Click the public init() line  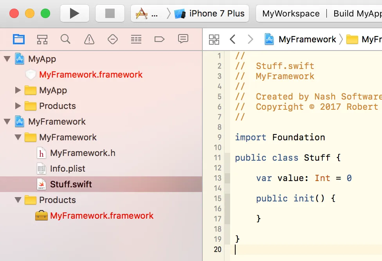point(296,198)
